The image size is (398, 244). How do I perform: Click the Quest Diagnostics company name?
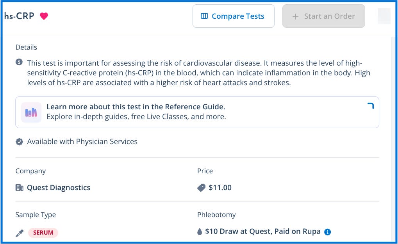59,188
